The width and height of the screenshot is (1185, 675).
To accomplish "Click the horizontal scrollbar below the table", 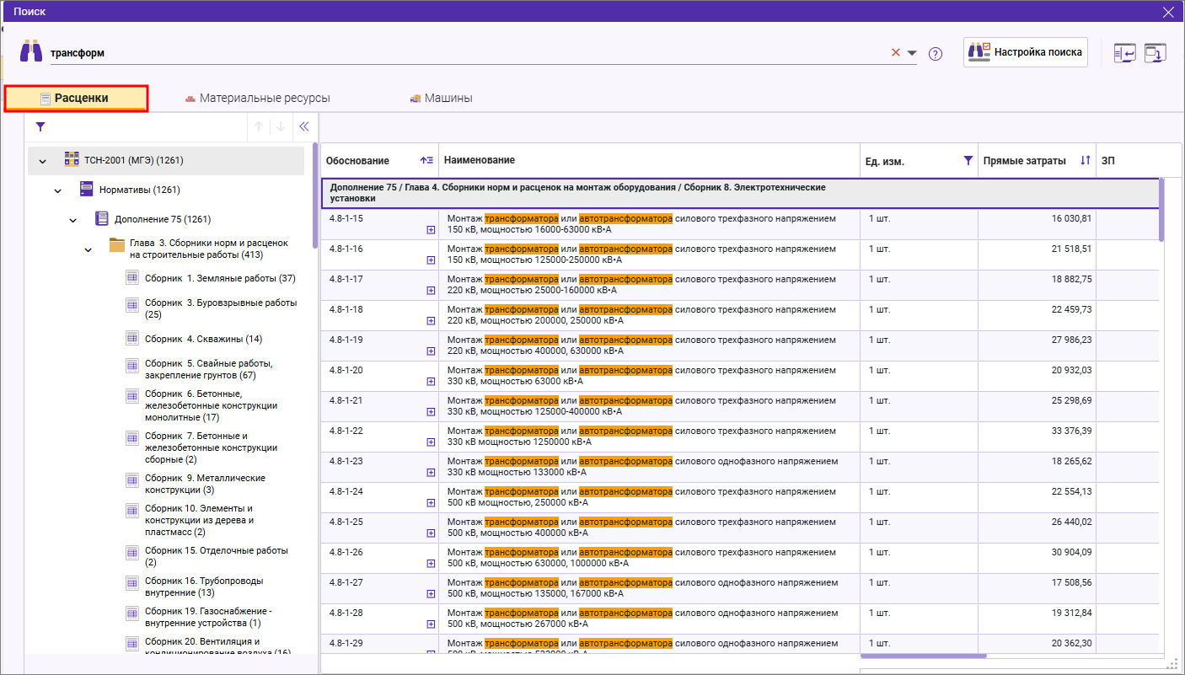I will point(923,656).
